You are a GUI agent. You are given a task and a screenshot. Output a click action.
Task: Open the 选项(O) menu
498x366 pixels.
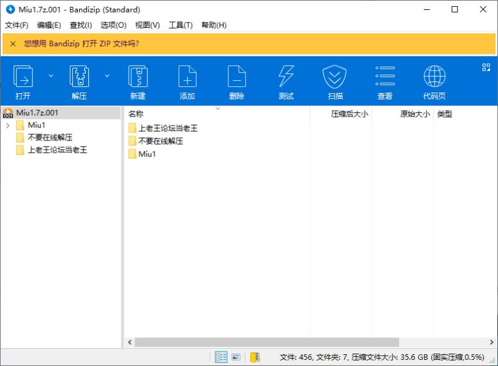pos(113,25)
